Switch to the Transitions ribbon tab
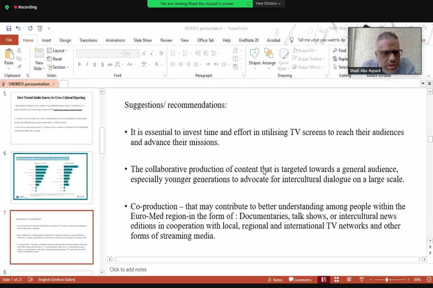This screenshot has height=288, width=433. [88, 40]
